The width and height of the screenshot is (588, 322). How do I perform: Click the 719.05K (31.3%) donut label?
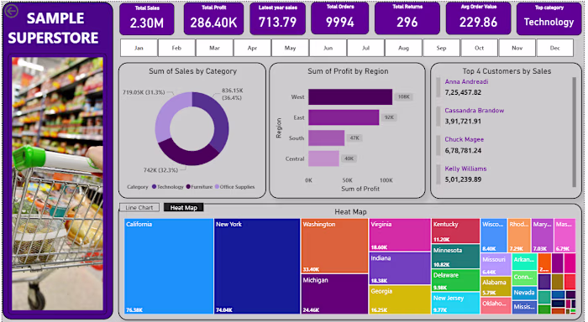(144, 92)
